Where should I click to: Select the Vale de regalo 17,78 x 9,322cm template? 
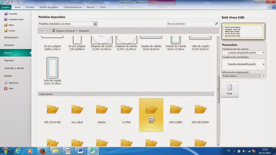[200, 43]
